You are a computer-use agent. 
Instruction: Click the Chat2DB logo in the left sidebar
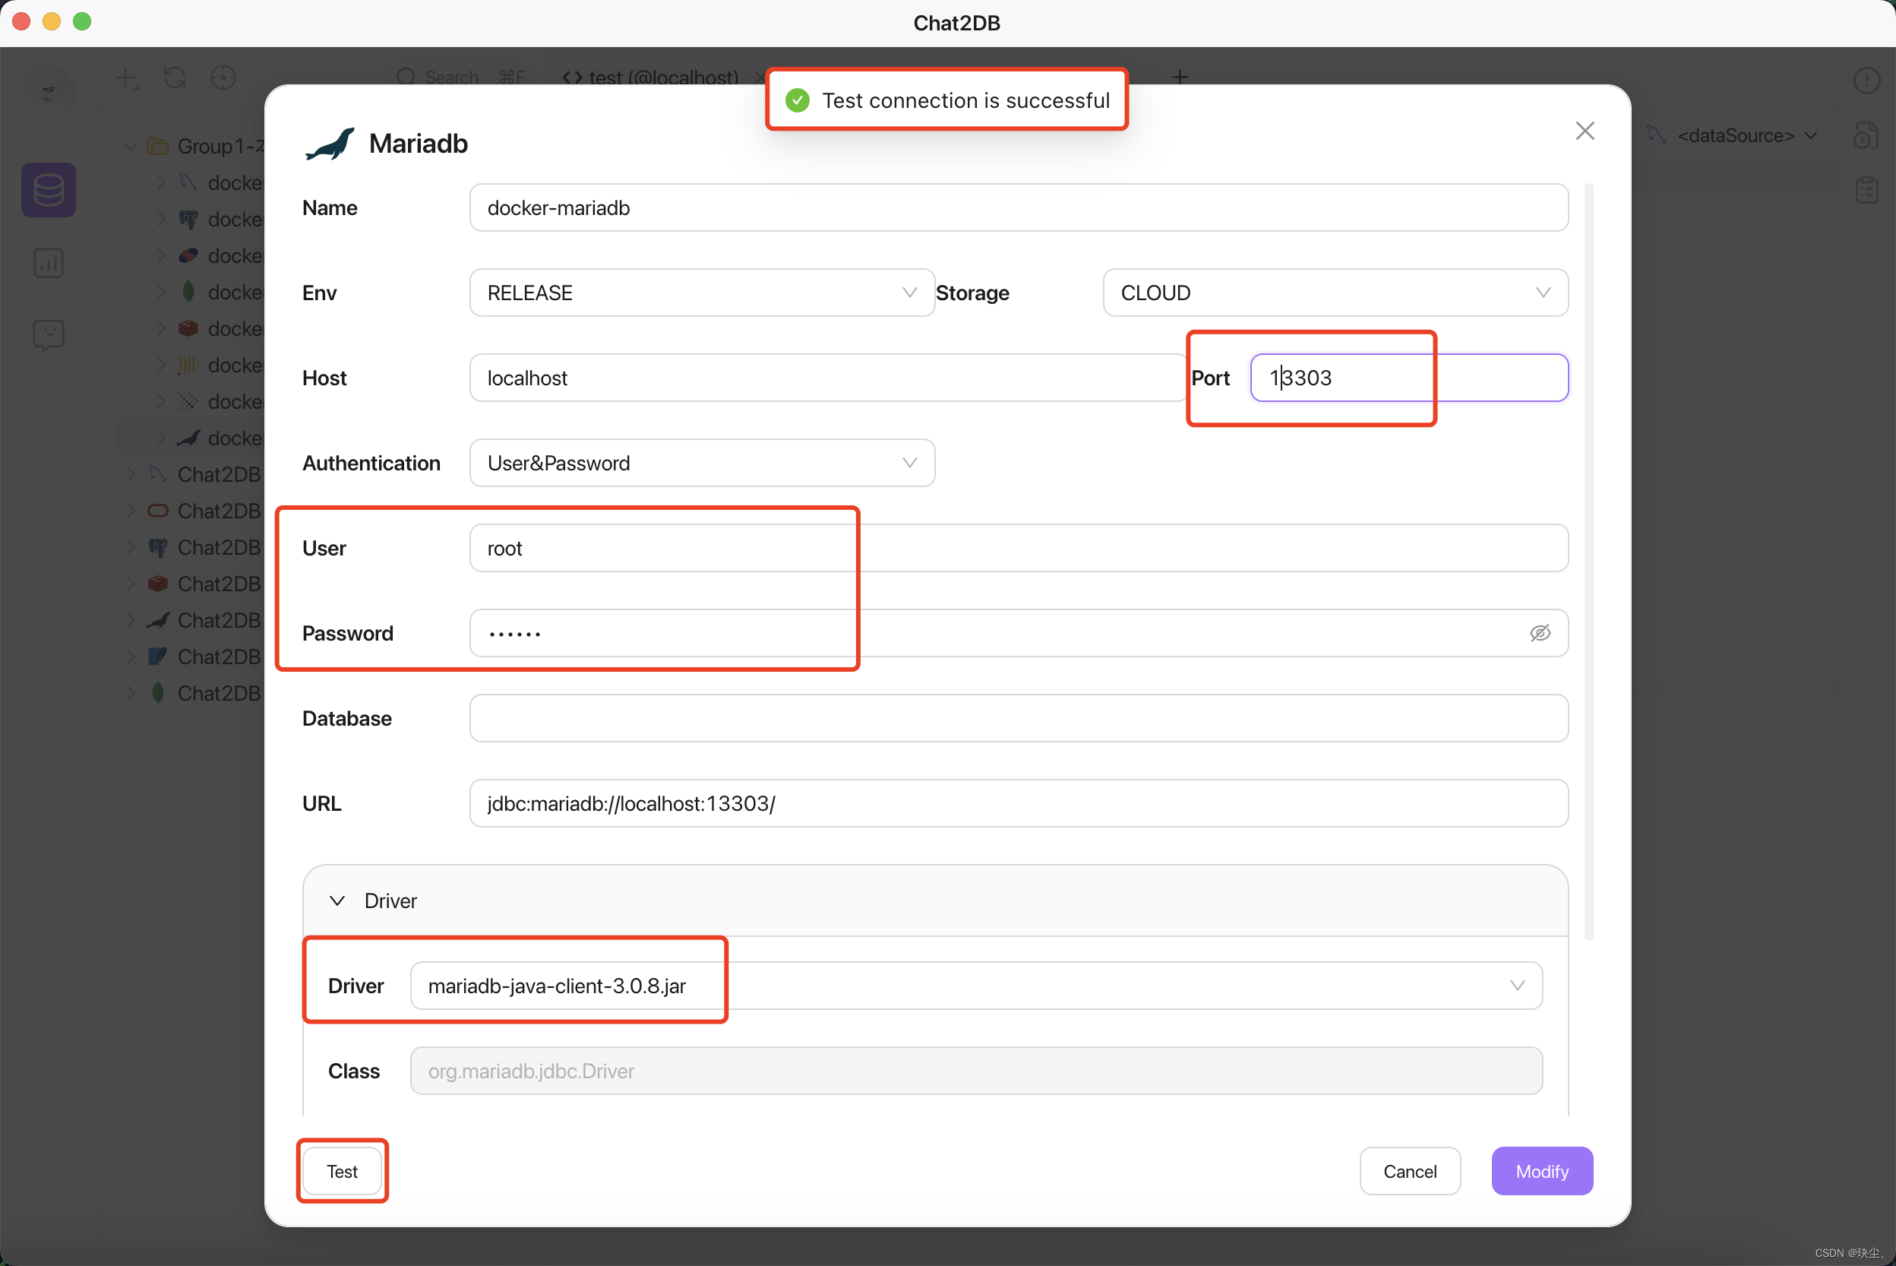[x=49, y=93]
